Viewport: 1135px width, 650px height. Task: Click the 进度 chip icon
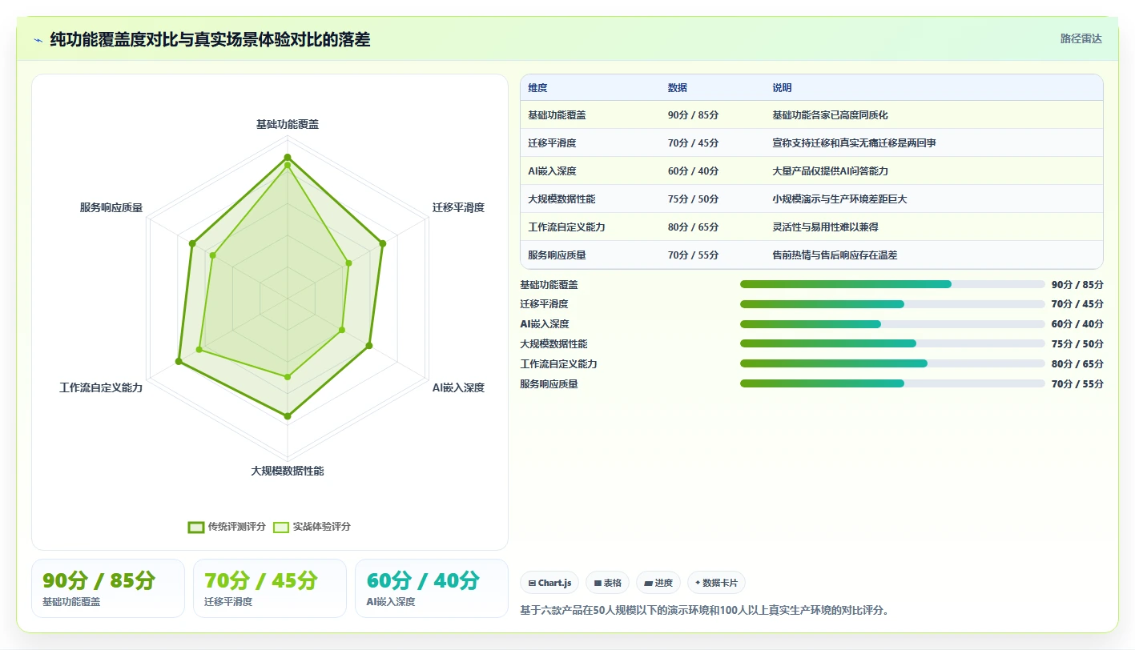click(x=648, y=583)
